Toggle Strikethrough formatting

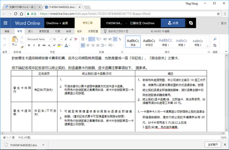[x=44, y=45]
